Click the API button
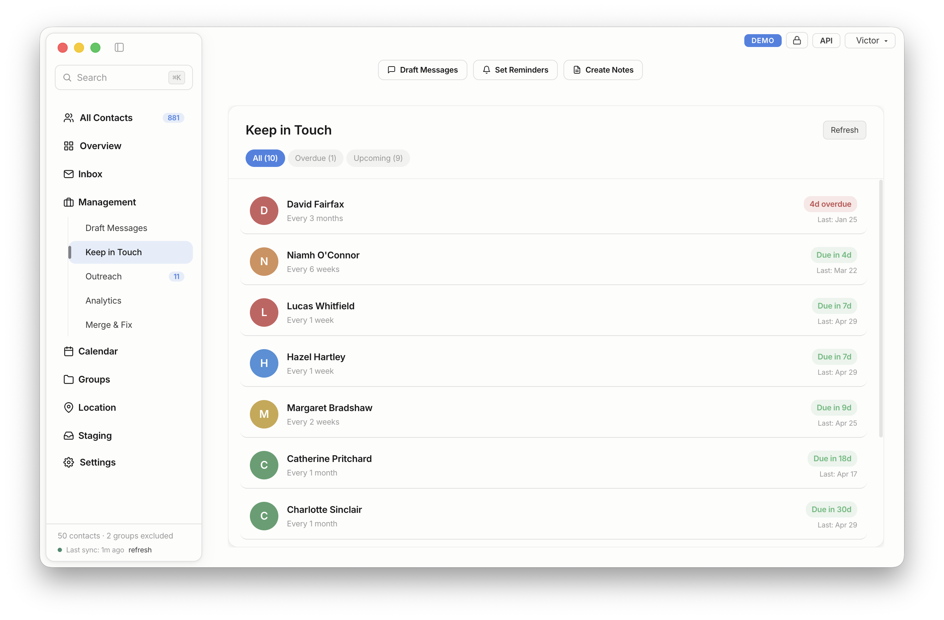This screenshot has height=620, width=944. (826, 41)
